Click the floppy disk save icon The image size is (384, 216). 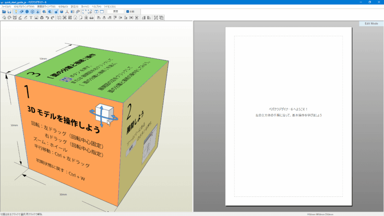[9, 12]
